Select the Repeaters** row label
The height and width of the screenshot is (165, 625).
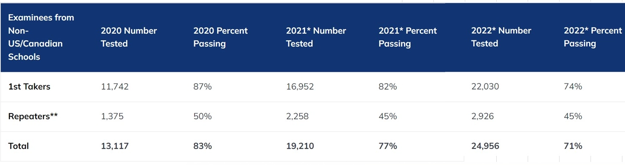coord(33,116)
